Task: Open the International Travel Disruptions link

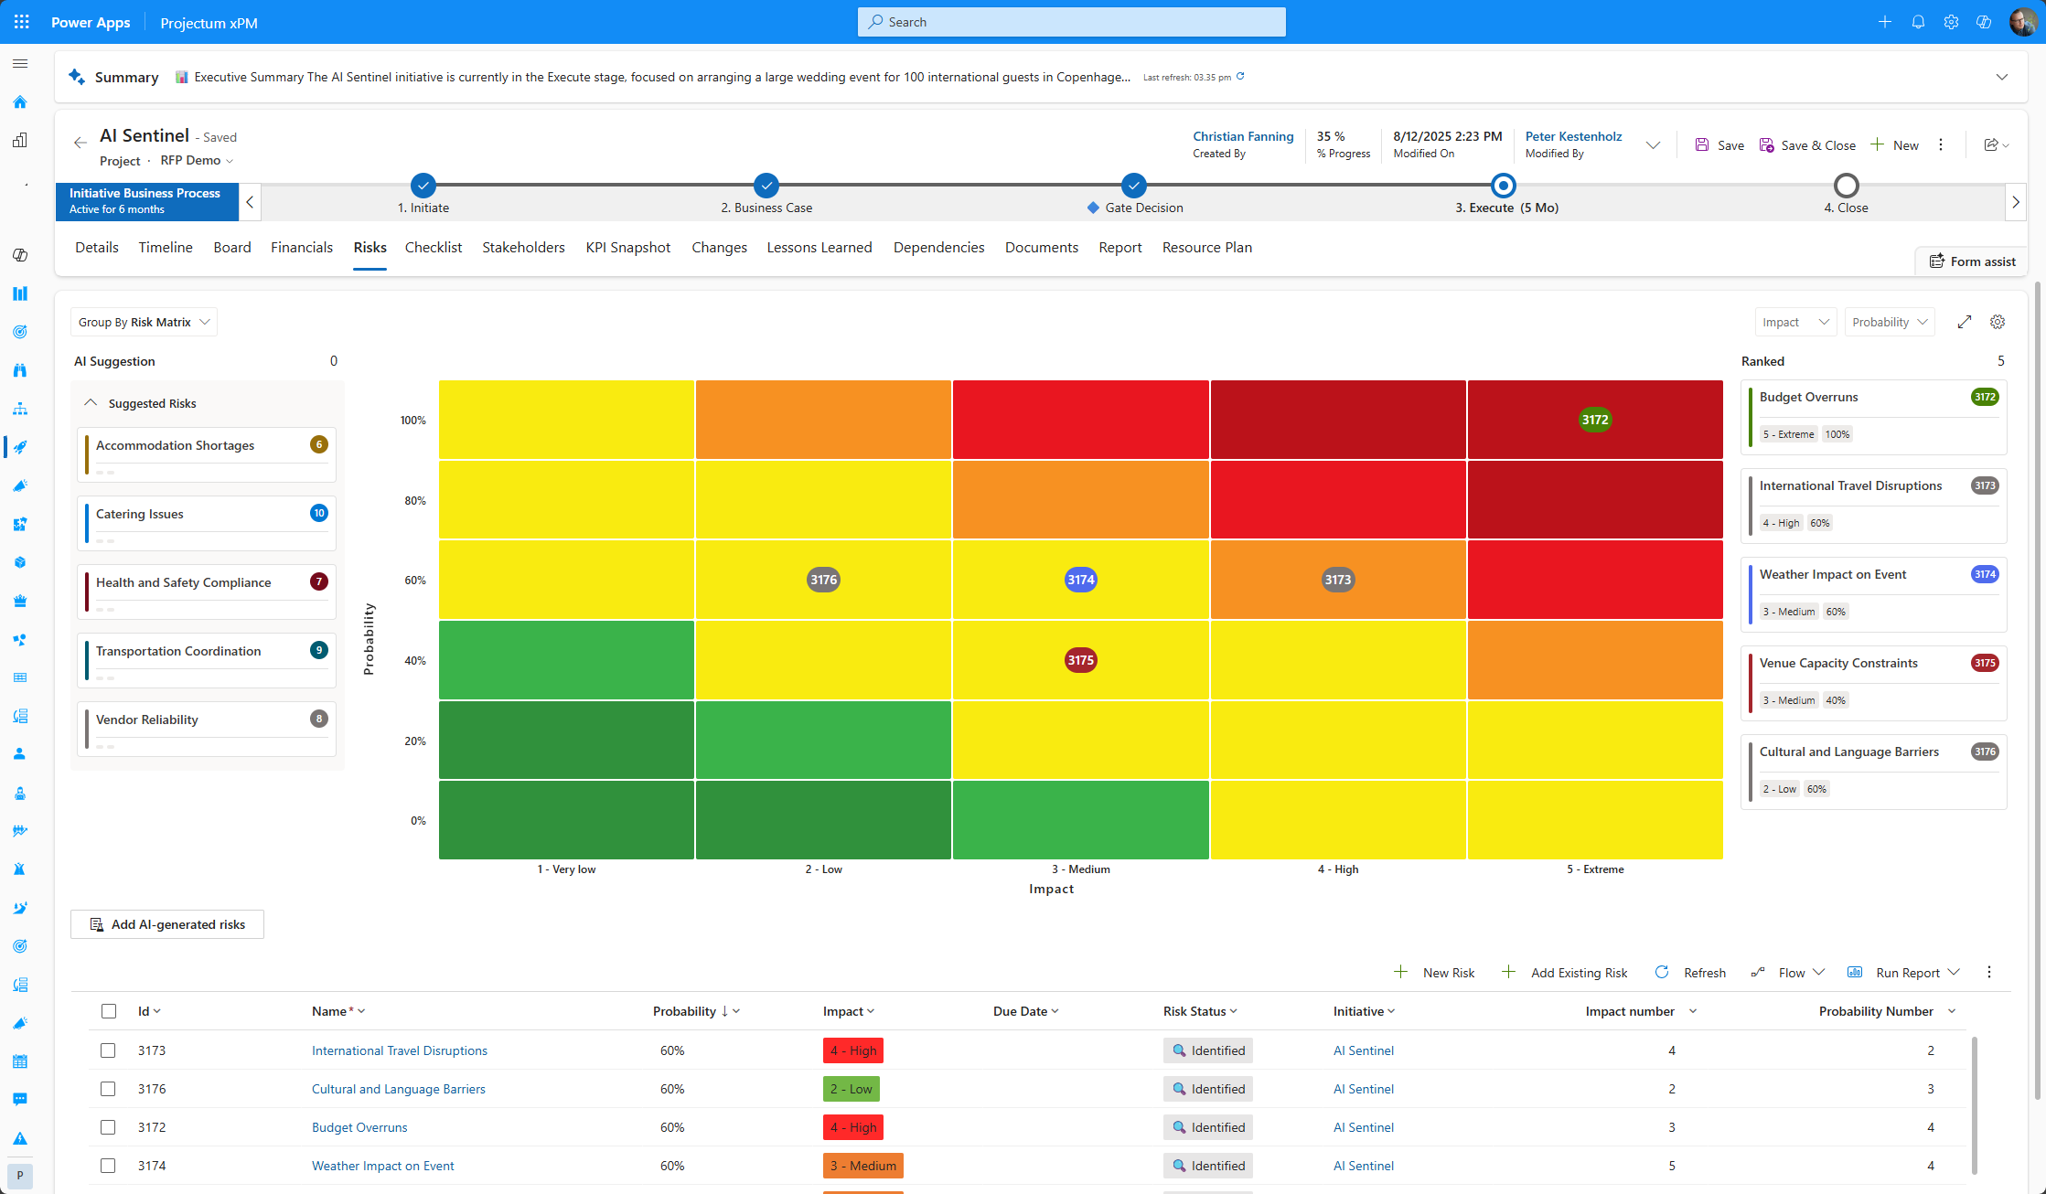Action: click(x=399, y=1050)
